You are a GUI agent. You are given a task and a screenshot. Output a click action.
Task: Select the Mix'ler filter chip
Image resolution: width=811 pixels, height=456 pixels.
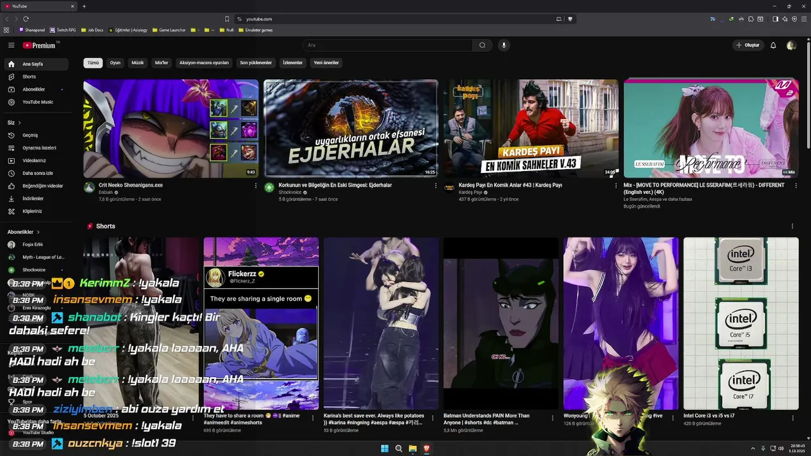pos(162,63)
